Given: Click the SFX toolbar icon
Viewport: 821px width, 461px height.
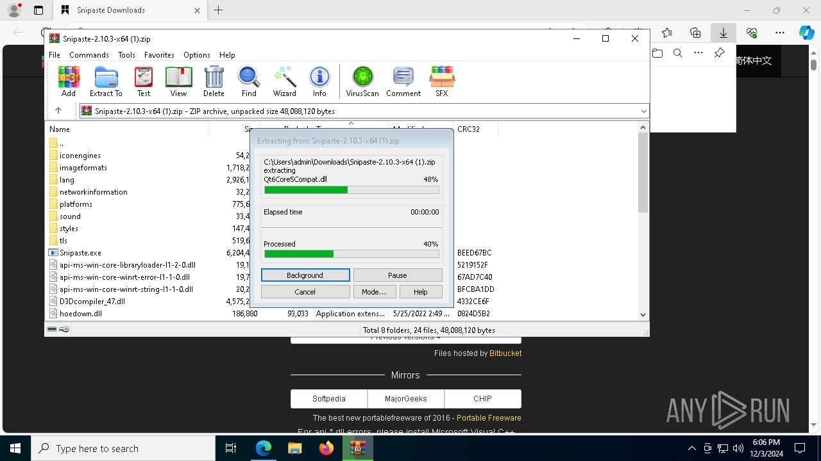Looking at the screenshot, I should [442, 81].
